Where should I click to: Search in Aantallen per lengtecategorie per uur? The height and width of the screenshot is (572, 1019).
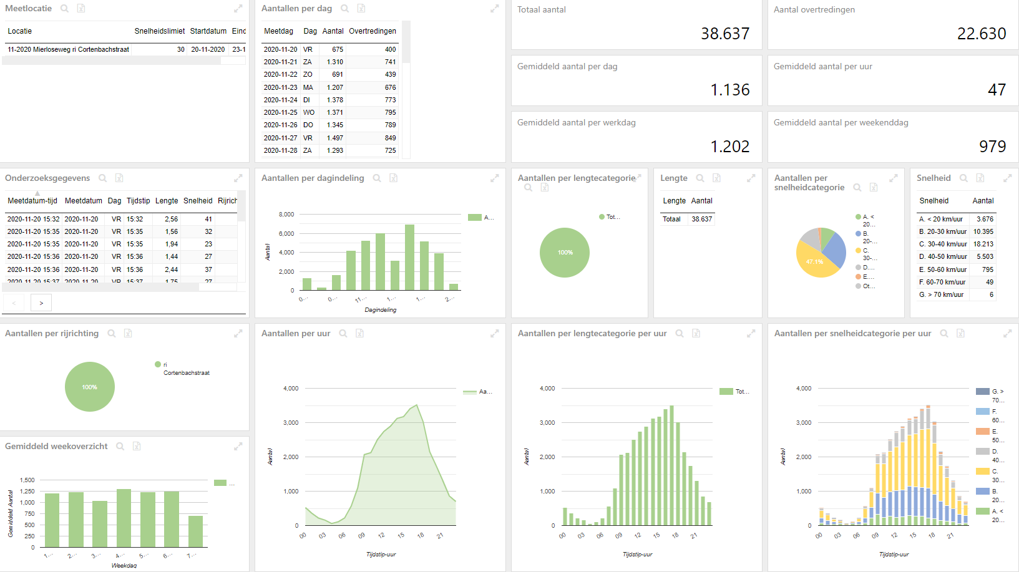point(680,334)
